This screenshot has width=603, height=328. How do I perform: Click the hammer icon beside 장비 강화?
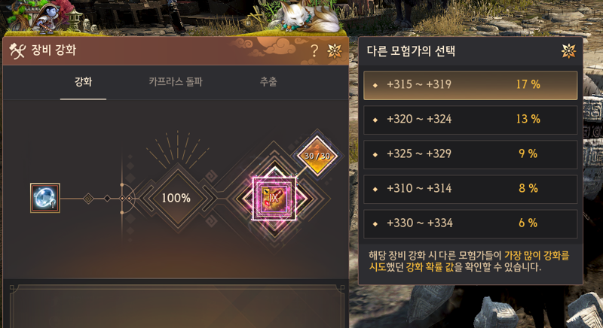[17, 50]
